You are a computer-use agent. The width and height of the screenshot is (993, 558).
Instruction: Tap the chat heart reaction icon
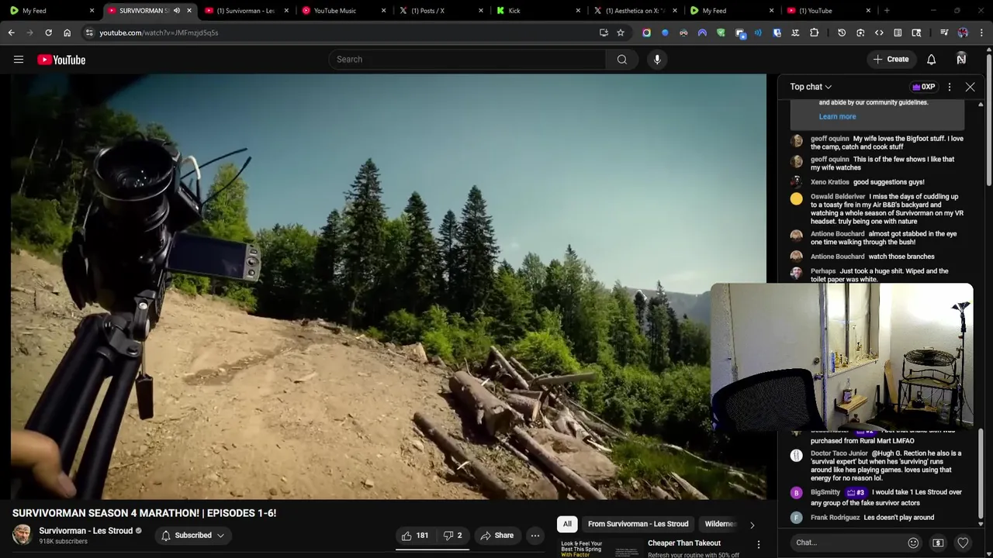[x=963, y=542]
